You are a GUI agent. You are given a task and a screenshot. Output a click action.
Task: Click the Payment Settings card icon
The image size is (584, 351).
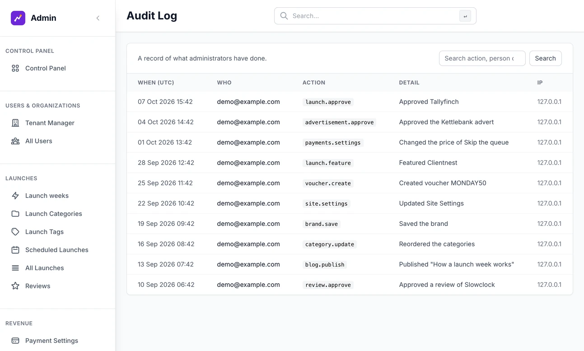click(15, 341)
